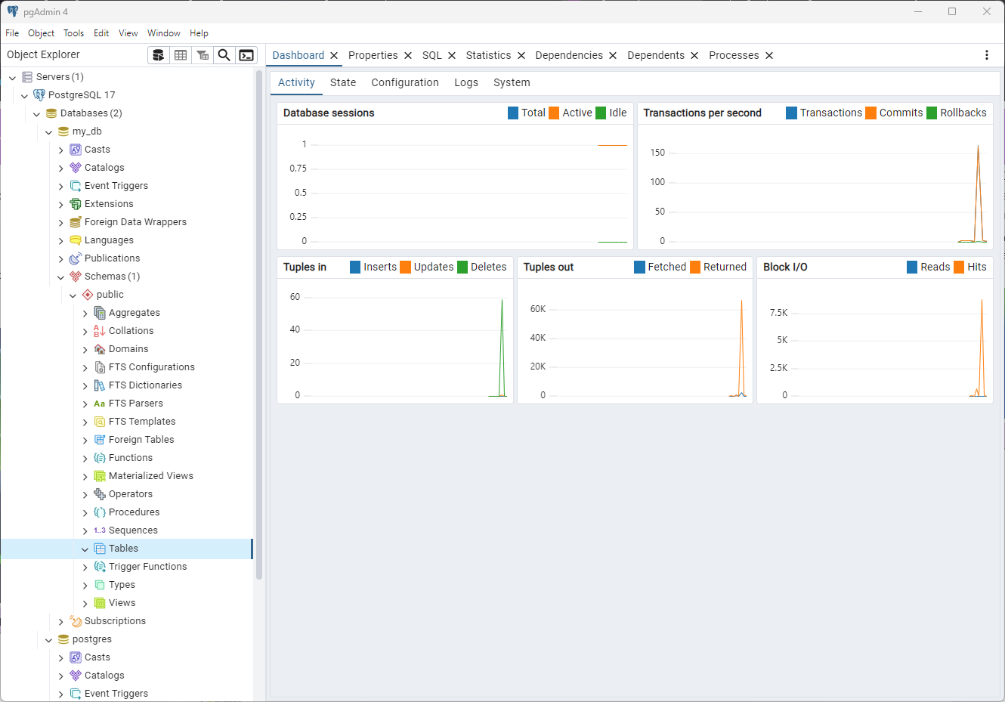Click the Publications node icon
The width and height of the screenshot is (1005, 702).
tap(76, 258)
